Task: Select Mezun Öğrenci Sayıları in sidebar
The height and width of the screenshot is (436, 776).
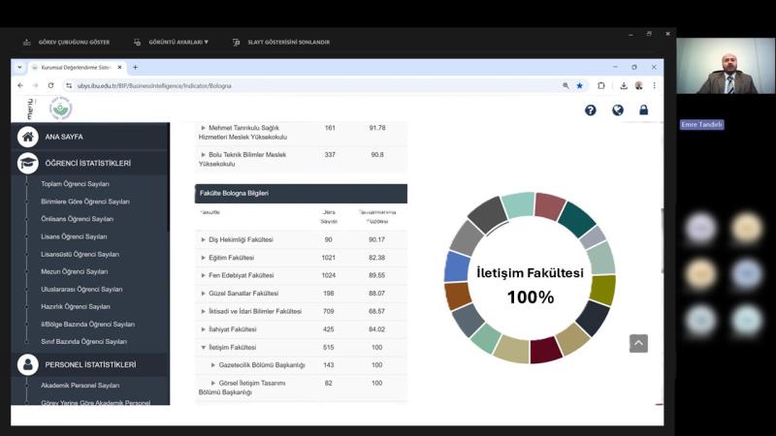Action: tap(74, 271)
